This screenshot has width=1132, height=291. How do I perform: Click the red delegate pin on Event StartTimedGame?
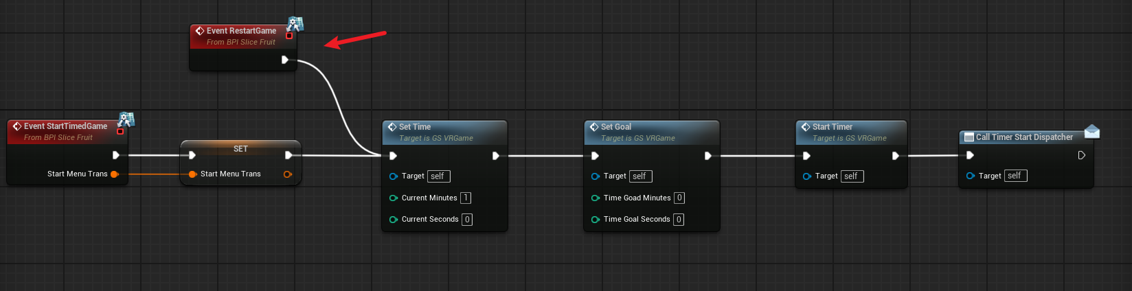click(x=120, y=131)
